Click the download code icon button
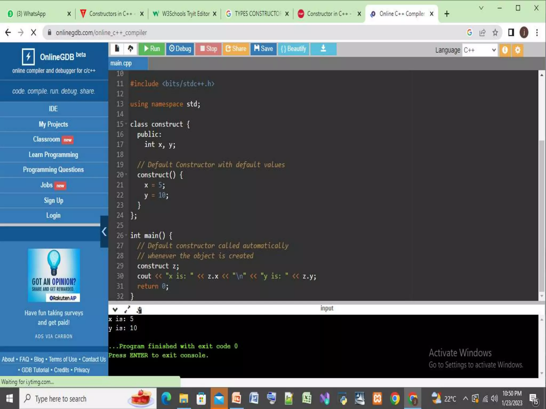Screen dimensions: 546x409 pyautogui.click(x=323, y=49)
